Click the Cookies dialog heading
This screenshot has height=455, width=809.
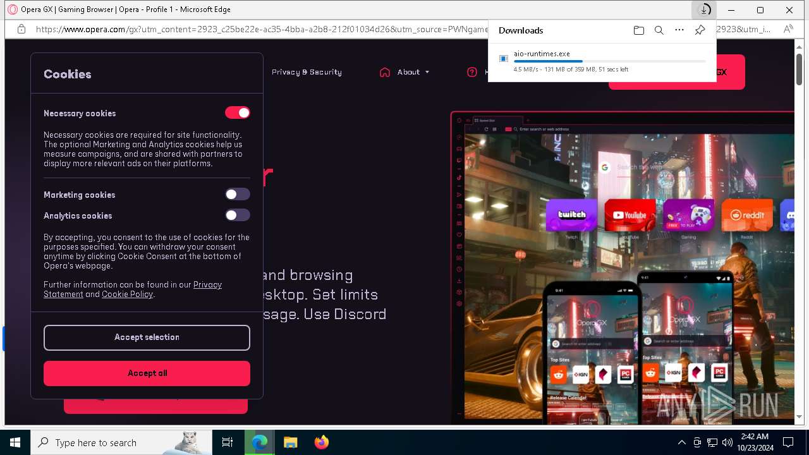pos(68,74)
